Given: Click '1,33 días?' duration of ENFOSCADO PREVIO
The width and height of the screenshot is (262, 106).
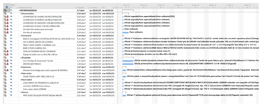Looking at the screenshot, I should click(81, 64).
